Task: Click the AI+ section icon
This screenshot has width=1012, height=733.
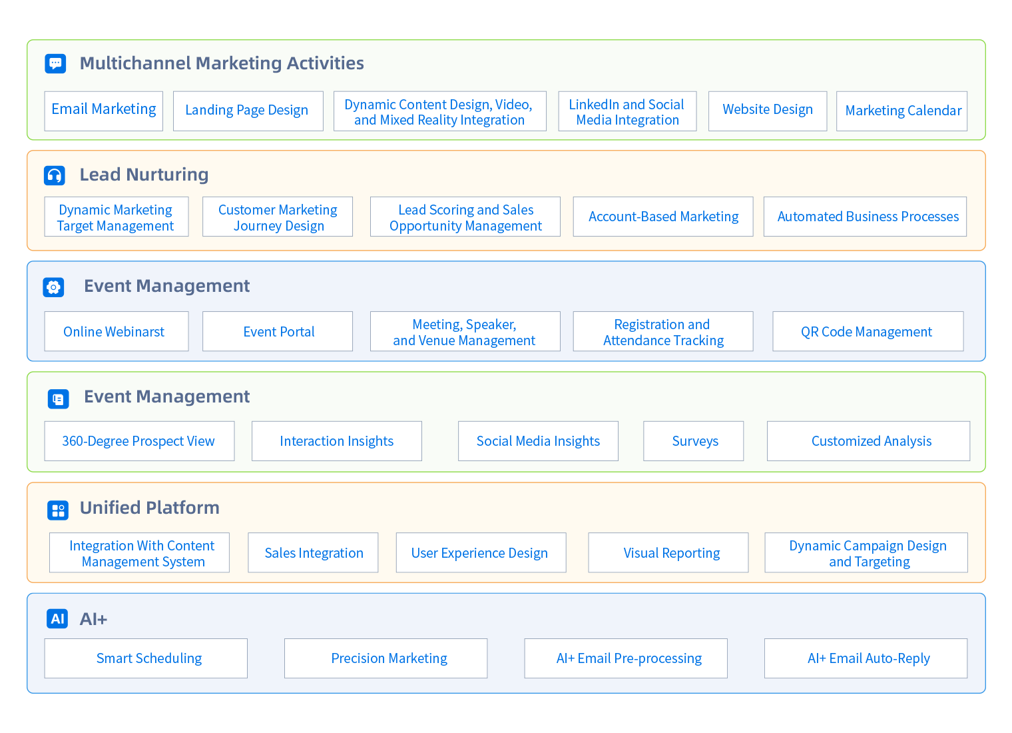Action: pos(57,619)
